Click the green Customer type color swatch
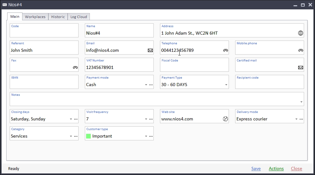 (x=88, y=136)
